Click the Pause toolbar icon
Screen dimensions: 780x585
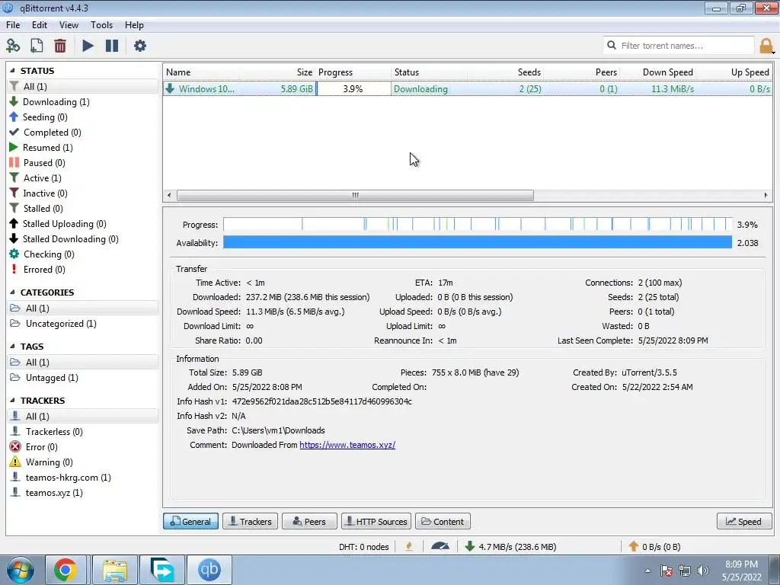pyautogui.click(x=112, y=46)
